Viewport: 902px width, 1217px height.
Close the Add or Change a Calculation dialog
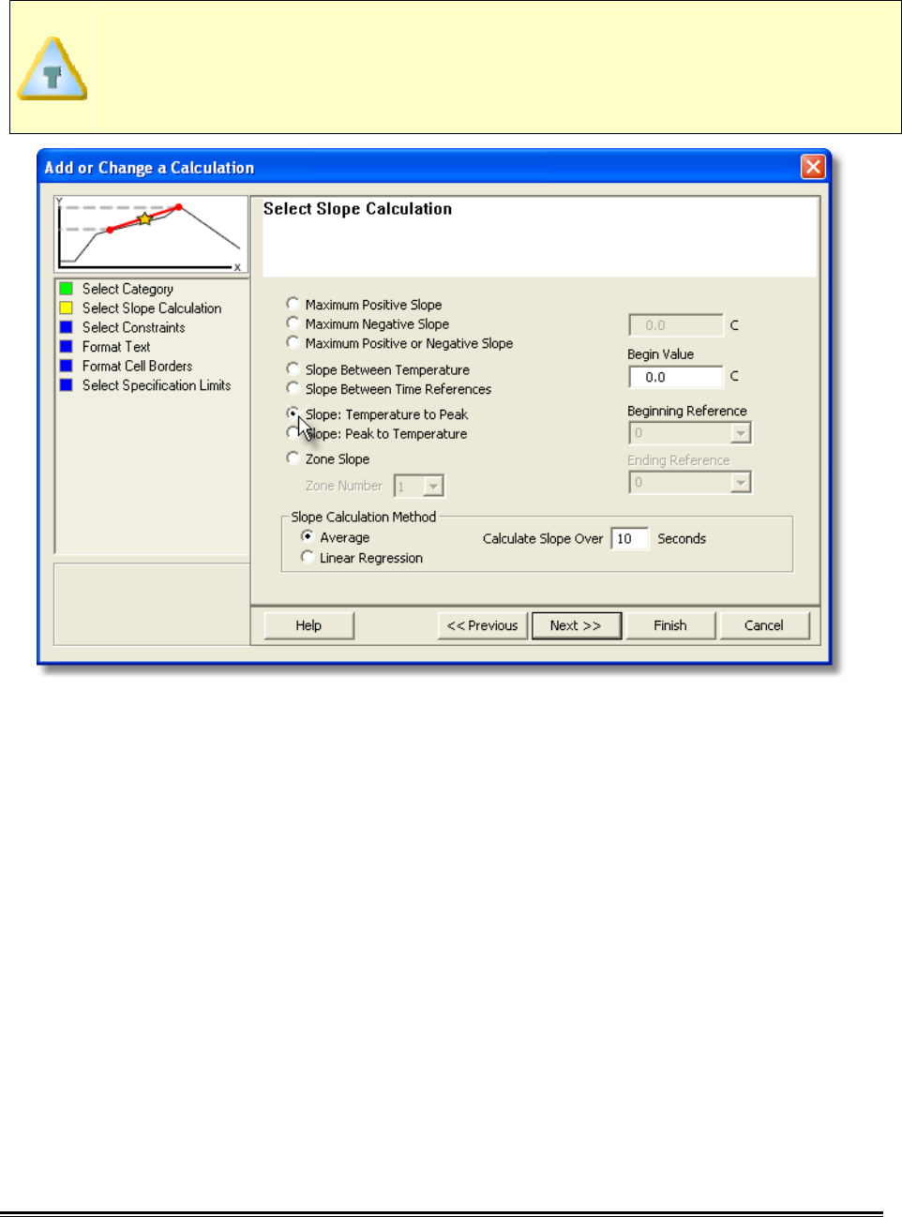pyautogui.click(x=813, y=167)
